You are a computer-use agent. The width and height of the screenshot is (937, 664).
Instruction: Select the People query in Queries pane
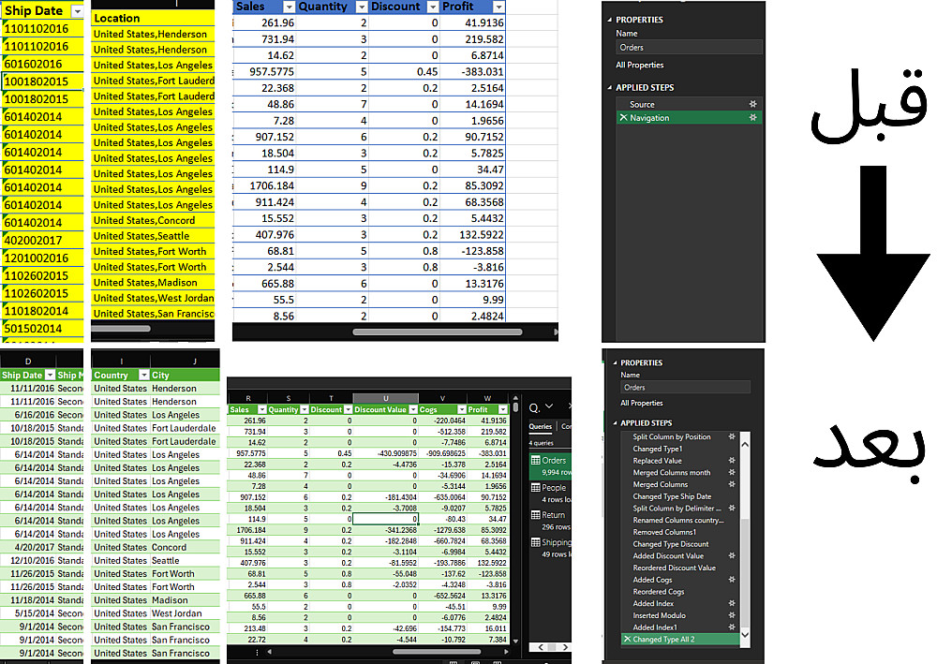coord(550,494)
